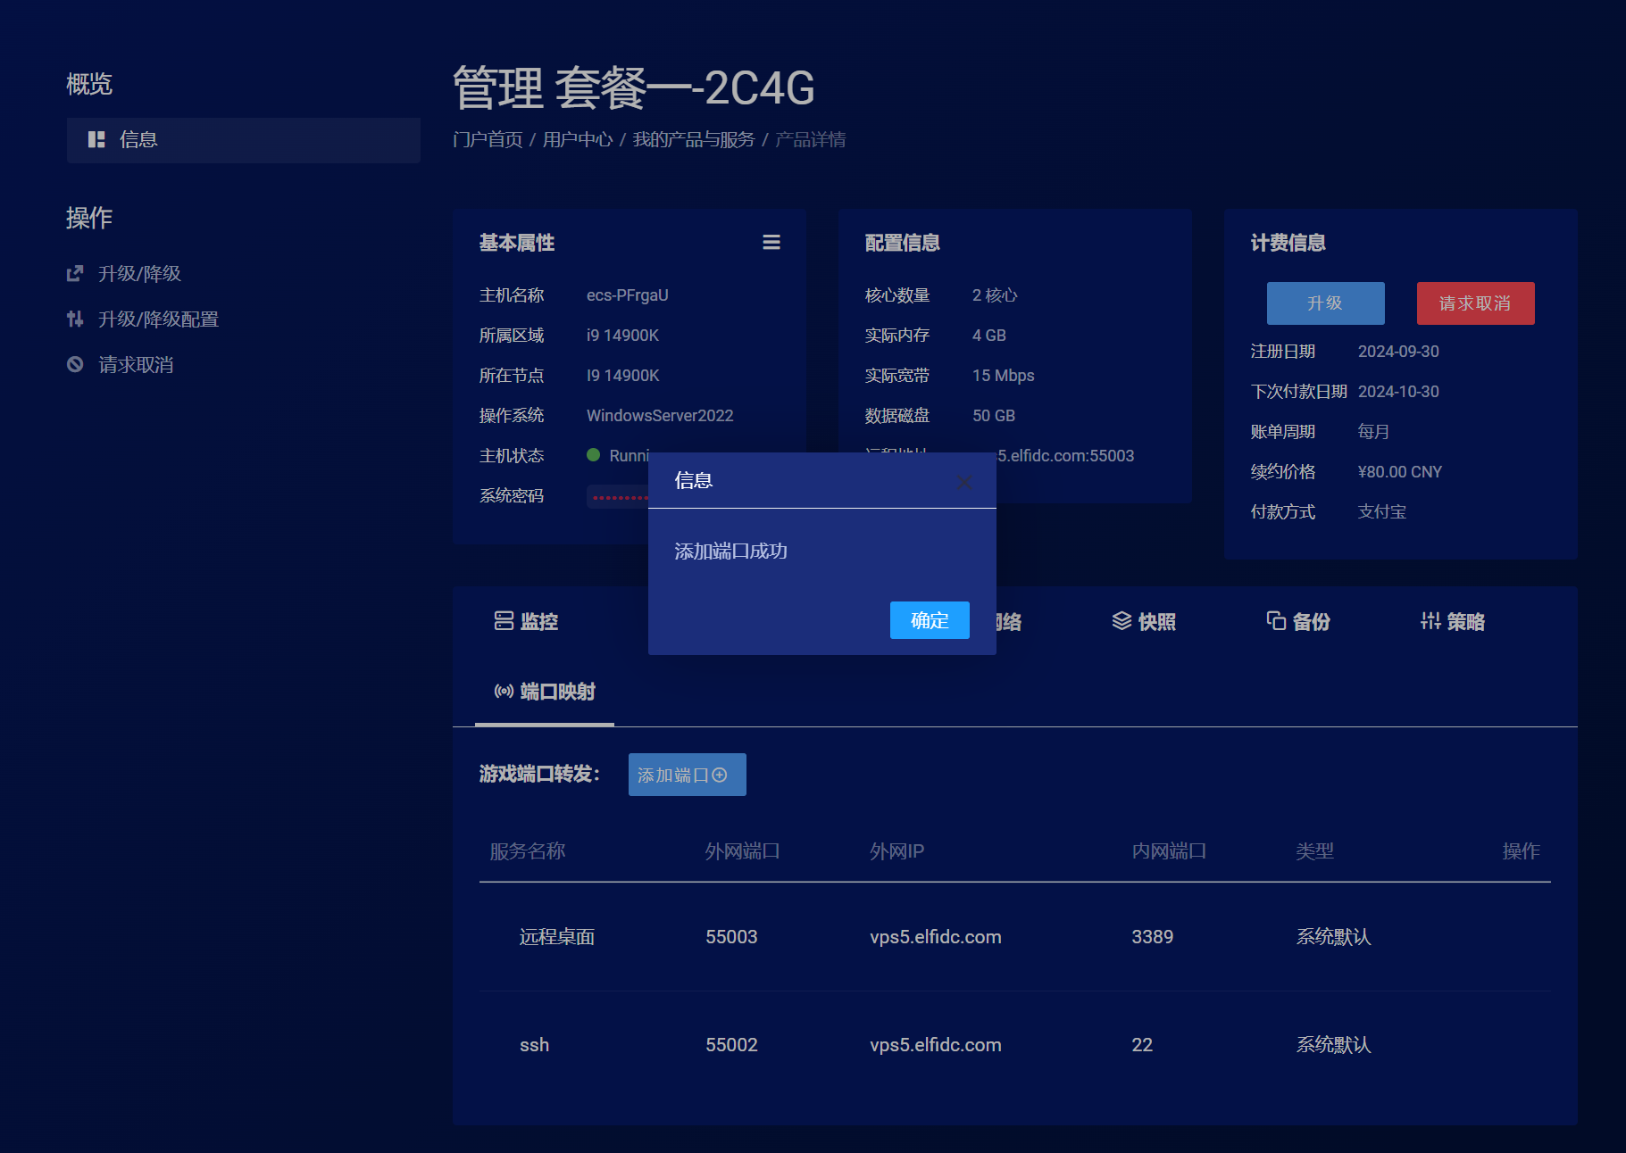Select the 端口映射 tab
Screen dimensions: 1626x1153
pos(545,692)
